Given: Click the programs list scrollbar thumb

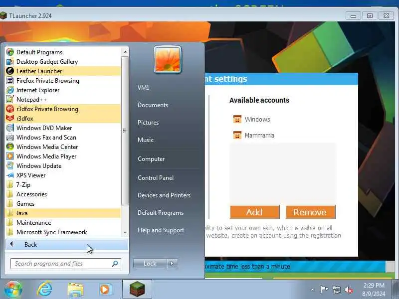Looking at the screenshot, I should point(125,131).
